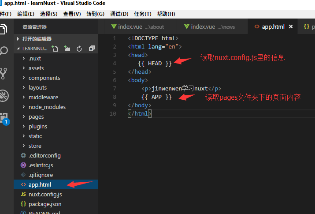
Task: Expand the middleware folder
Action: pos(24,97)
